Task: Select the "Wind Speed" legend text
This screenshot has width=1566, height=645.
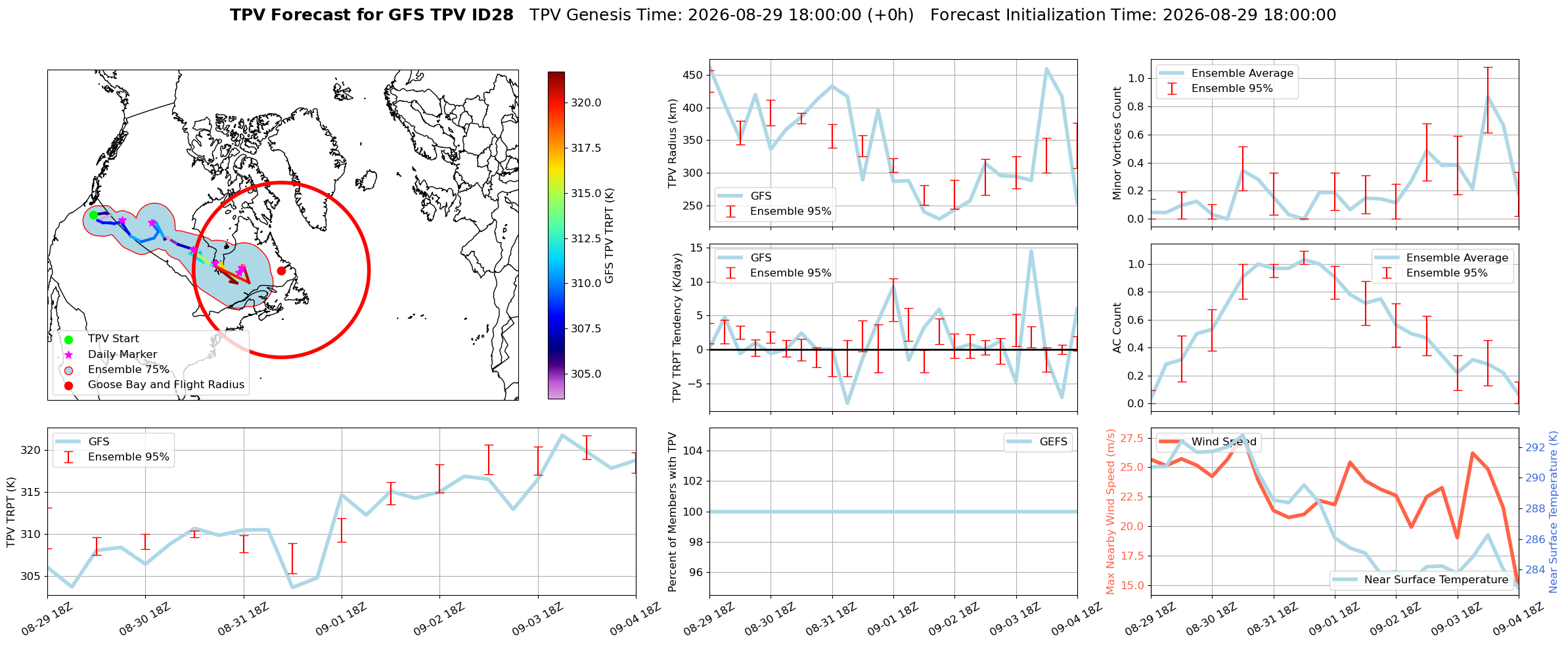Action: click(x=1224, y=441)
